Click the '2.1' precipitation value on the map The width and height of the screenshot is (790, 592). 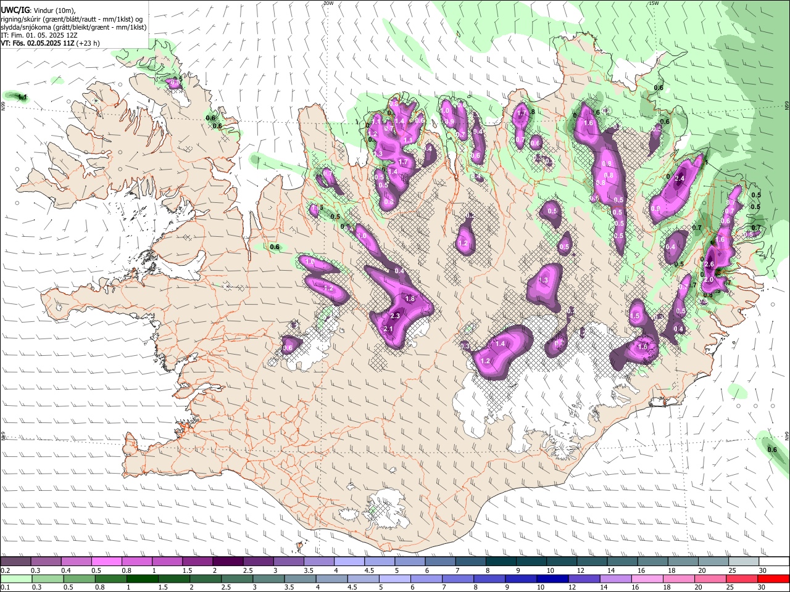pyautogui.click(x=388, y=329)
